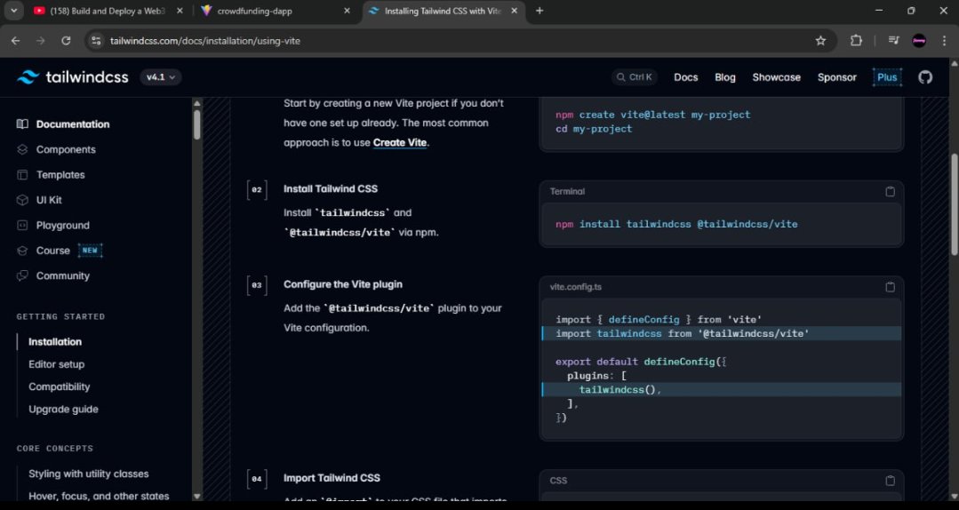Screen dimensions: 959x510
Task: Click the Components layers icon
Action: pos(22,149)
